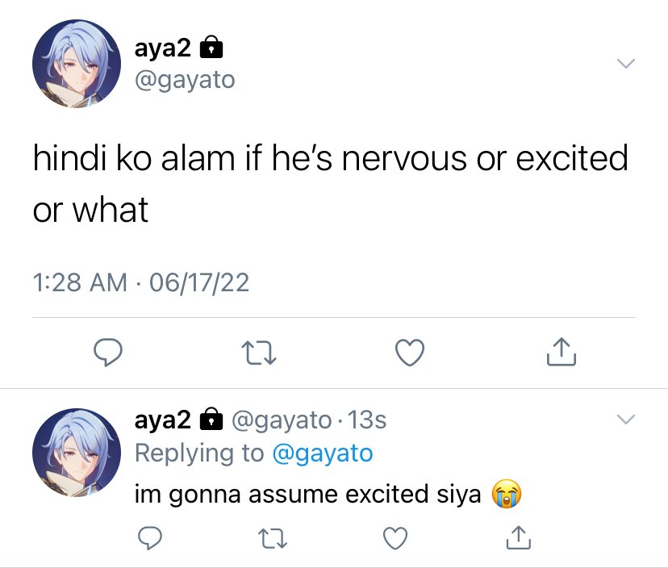
Task: Open @gayato handle below main display name
Action: click(x=185, y=80)
